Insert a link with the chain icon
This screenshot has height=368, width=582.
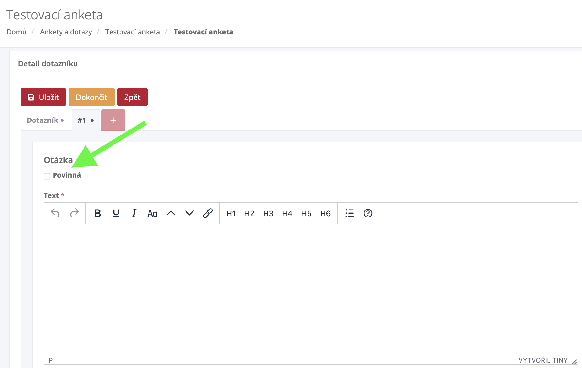(208, 213)
